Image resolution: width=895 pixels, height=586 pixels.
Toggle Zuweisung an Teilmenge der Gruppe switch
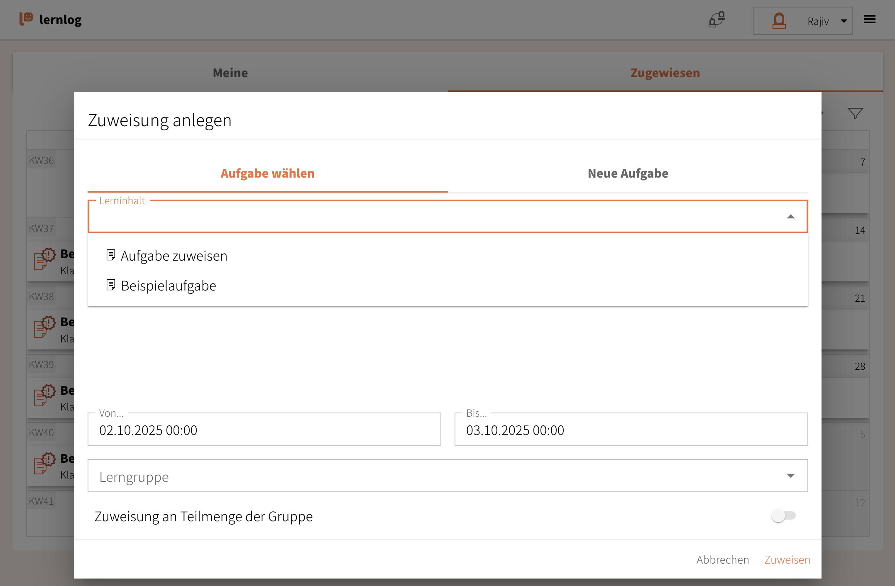[783, 516]
